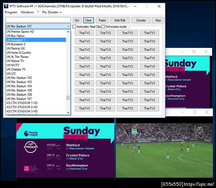
Task: Select AS:CTH STADIUM 3 HD channel
Action: click(36, 111)
